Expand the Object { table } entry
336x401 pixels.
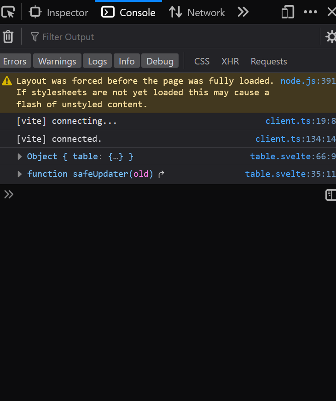(x=20, y=157)
